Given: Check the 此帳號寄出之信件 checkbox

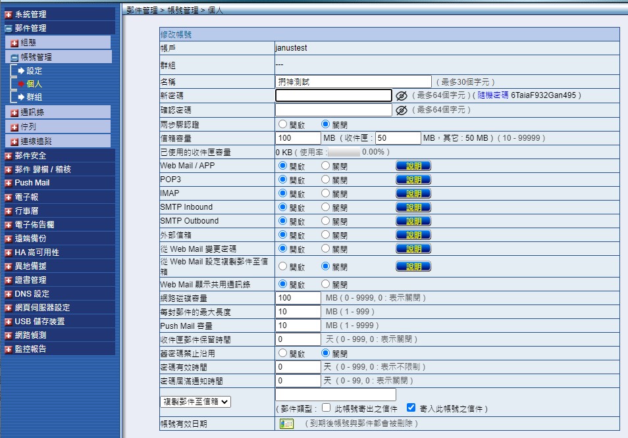Looking at the screenshot, I should pos(326,408).
